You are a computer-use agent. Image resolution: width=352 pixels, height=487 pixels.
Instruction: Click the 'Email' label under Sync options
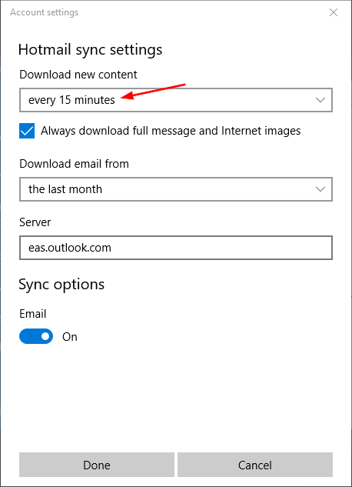click(x=32, y=314)
